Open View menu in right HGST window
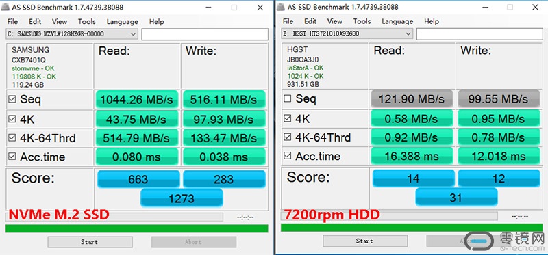Screen dimensions: 548x255 [x=335, y=21]
